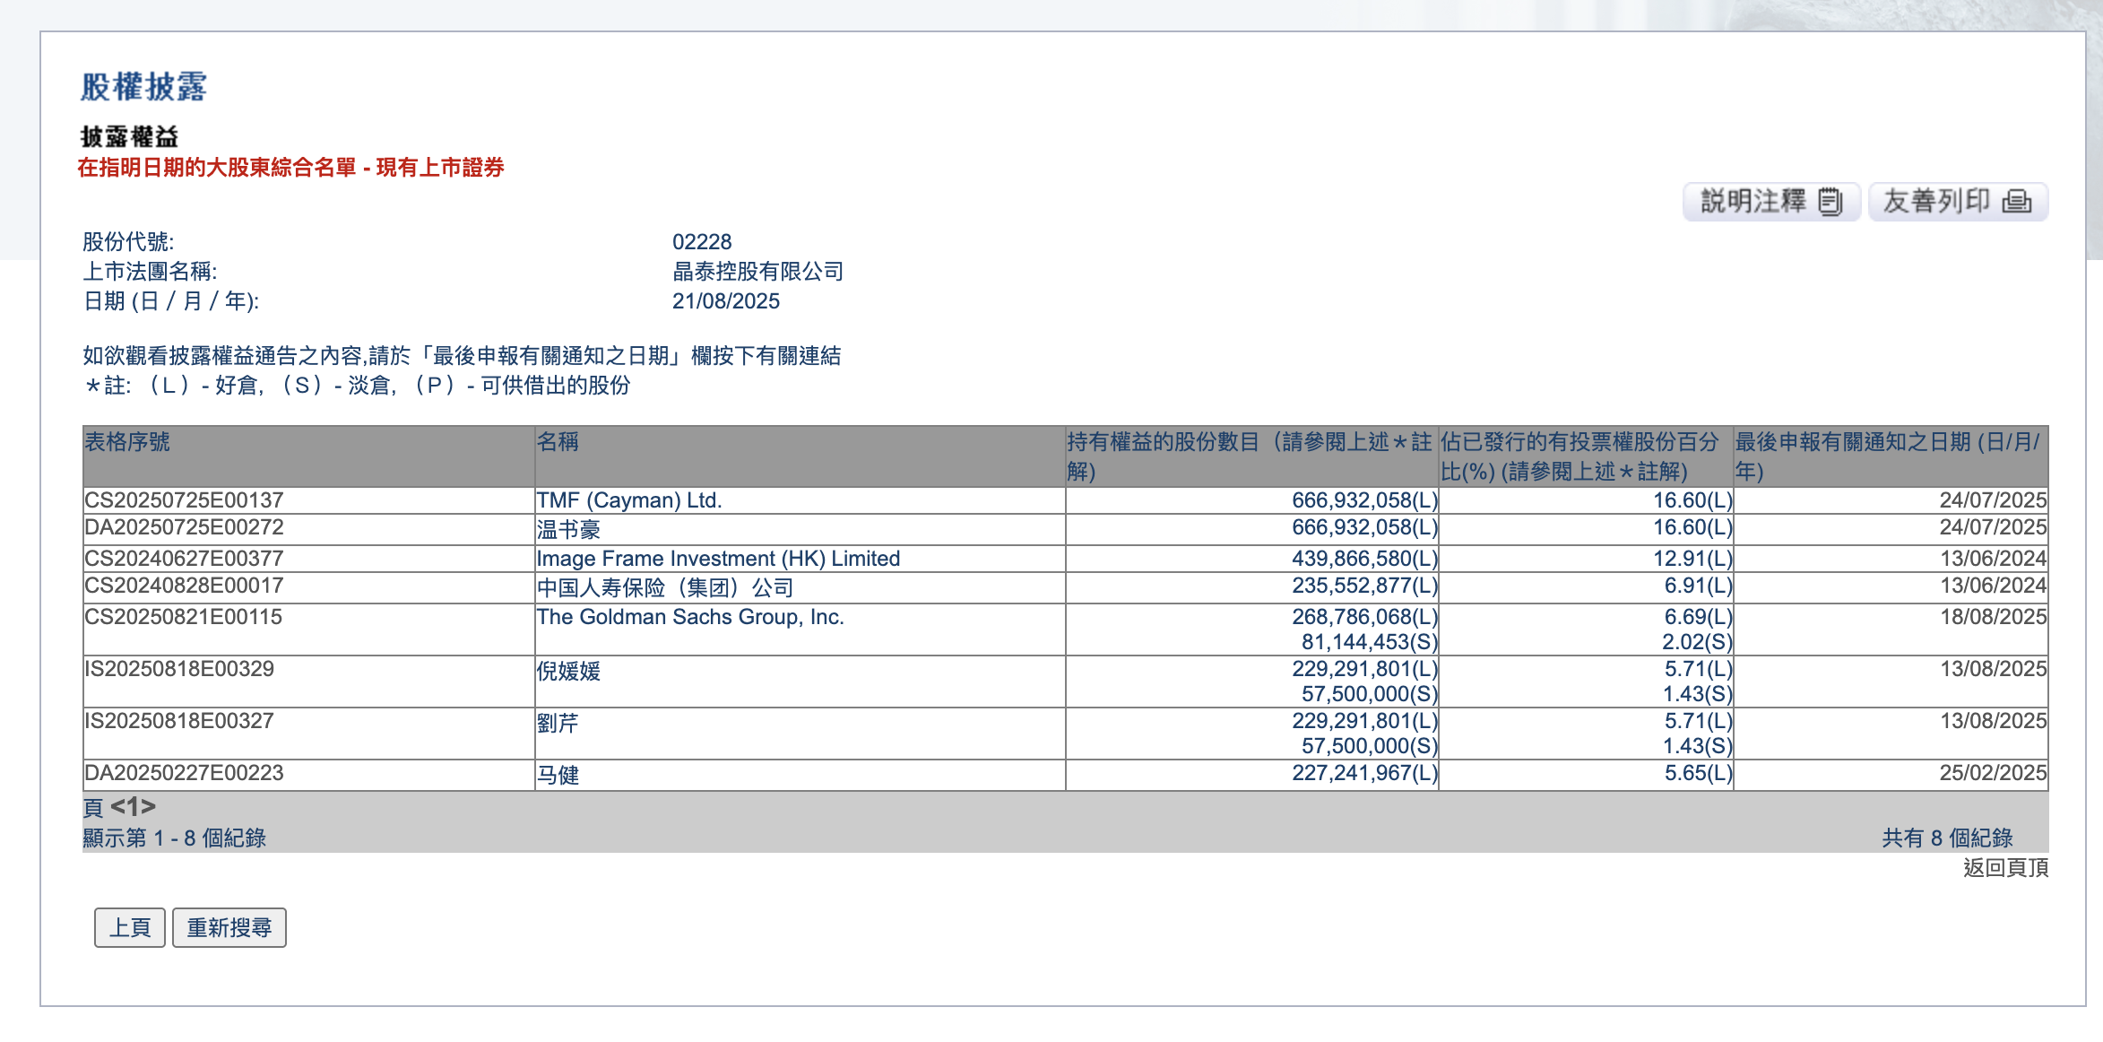Open form CS20250821E00115 link
The width and height of the screenshot is (2103, 1042).
(183, 617)
